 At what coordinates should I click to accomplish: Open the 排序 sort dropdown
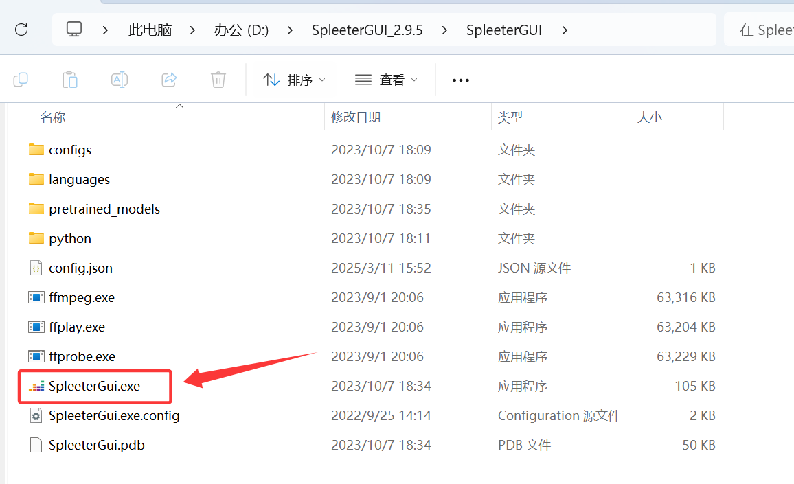click(294, 80)
